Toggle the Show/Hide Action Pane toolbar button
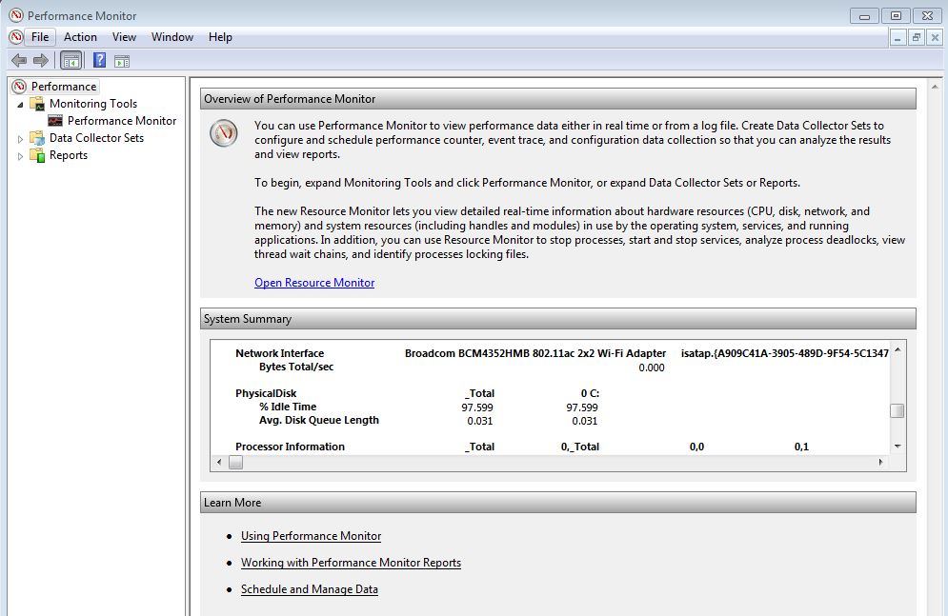The width and height of the screenshot is (948, 616). point(122,61)
